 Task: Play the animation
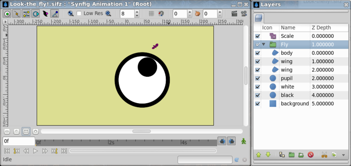(x=36, y=151)
